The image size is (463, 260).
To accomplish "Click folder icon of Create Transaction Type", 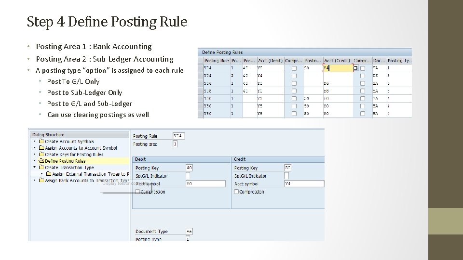I will click(41, 167).
